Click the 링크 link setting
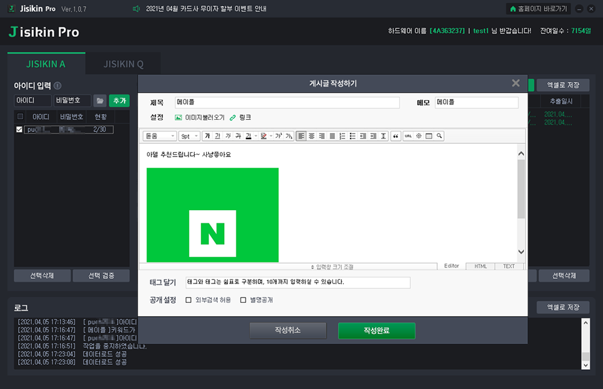This screenshot has width=603, height=389. coord(241,117)
